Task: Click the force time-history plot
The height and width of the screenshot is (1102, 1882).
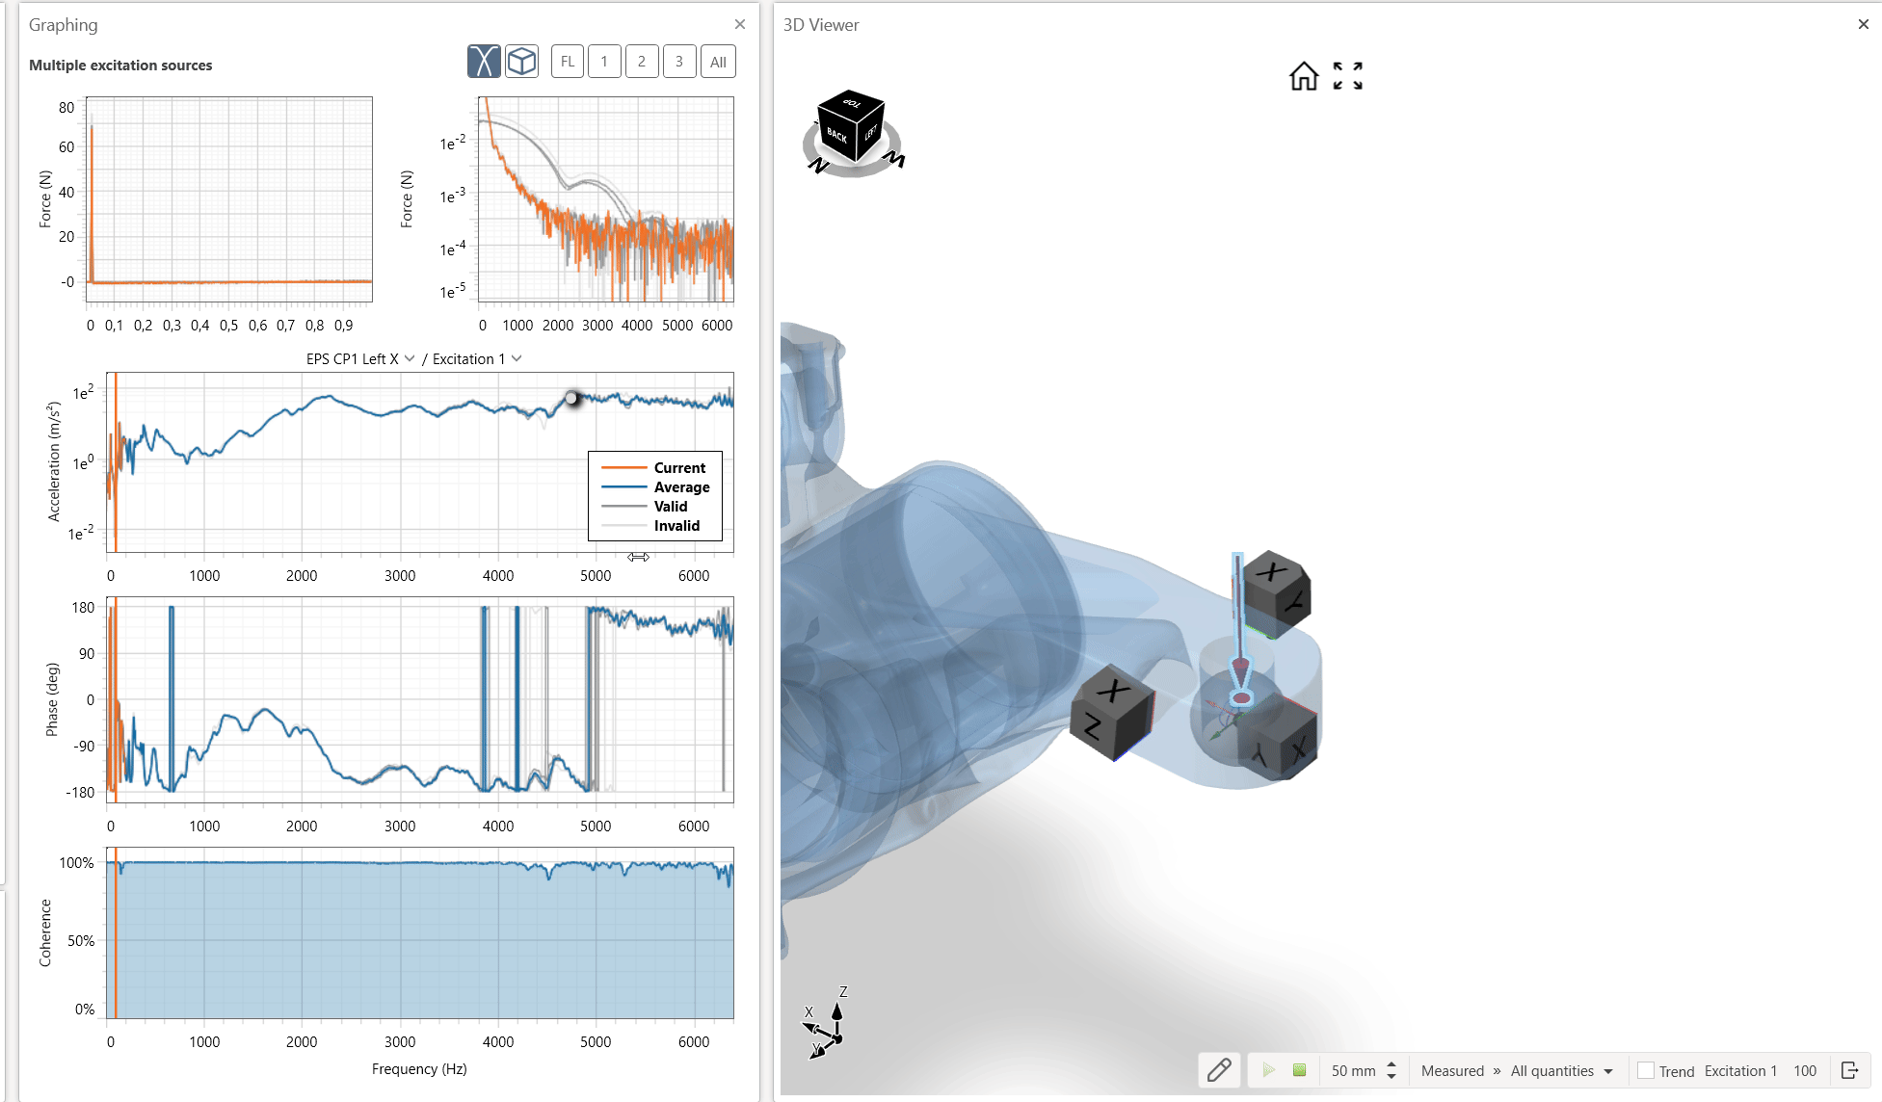Action: (x=229, y=199)
